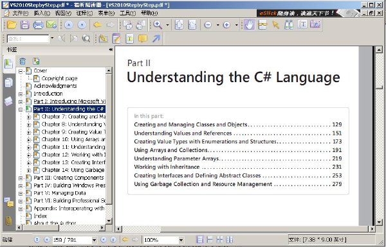
Task: Zoom out with the minus circle icon
Action: 208,25
